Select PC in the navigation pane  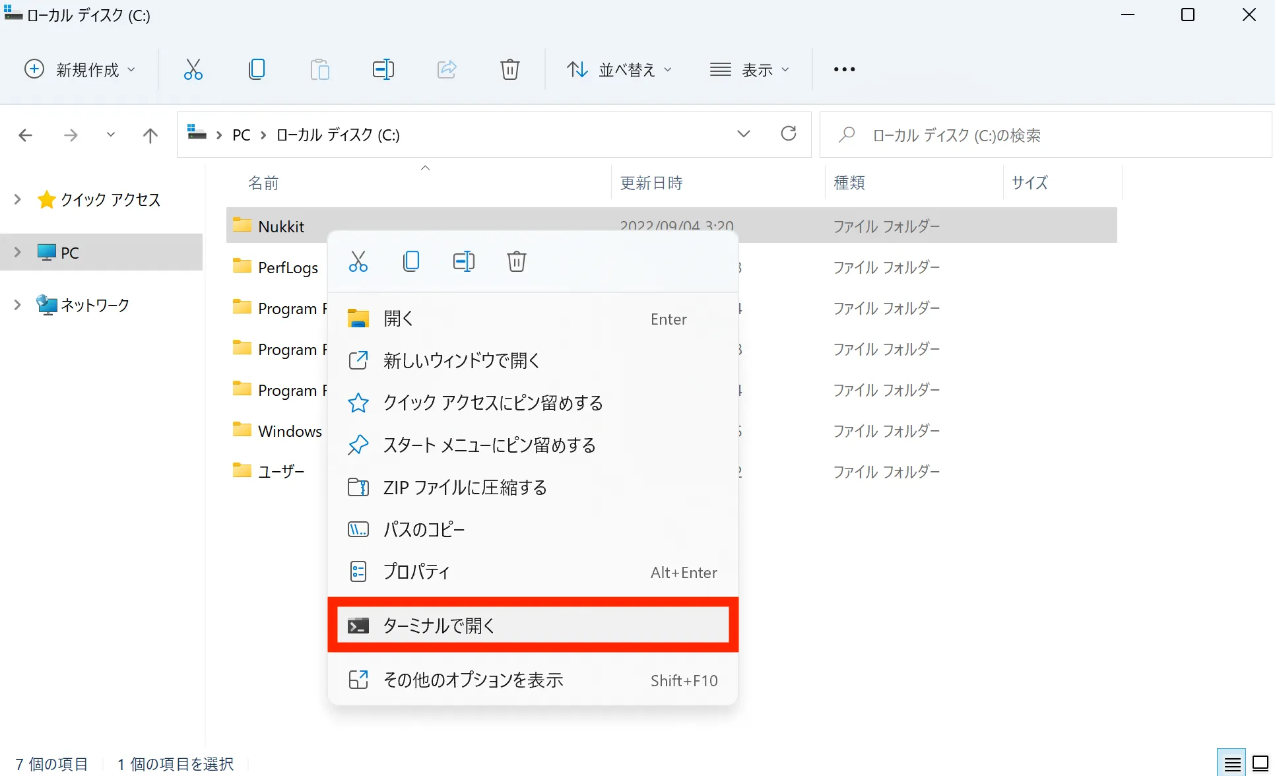pyautogui.click(x=69, y=253)
